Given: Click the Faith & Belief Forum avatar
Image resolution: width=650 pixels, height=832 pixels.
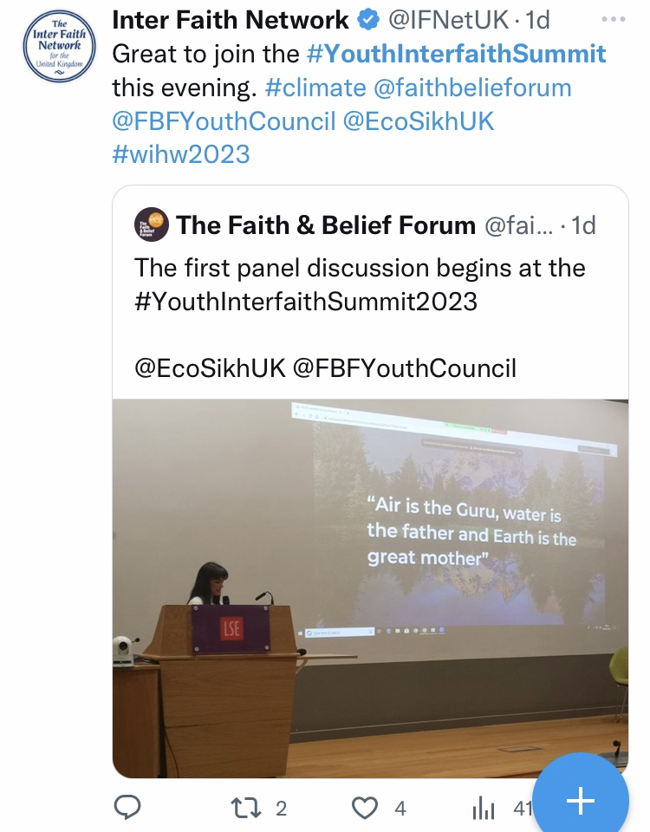Looking at the screenshot, I should (152, 225).
